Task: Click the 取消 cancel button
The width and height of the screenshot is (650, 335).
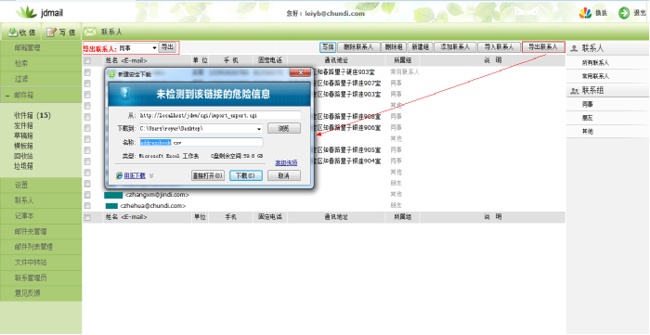Action: [284, 175]
